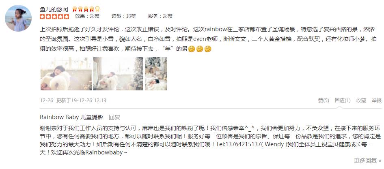Save review with 收藏
Viewport: 384px width, 169px height.
point(361,100)
